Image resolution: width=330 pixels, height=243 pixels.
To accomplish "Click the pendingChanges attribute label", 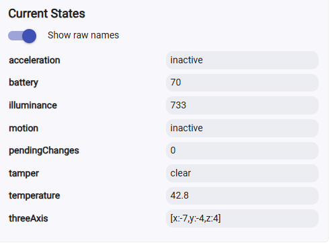I will pyautogui.click(x=44, y=151).
